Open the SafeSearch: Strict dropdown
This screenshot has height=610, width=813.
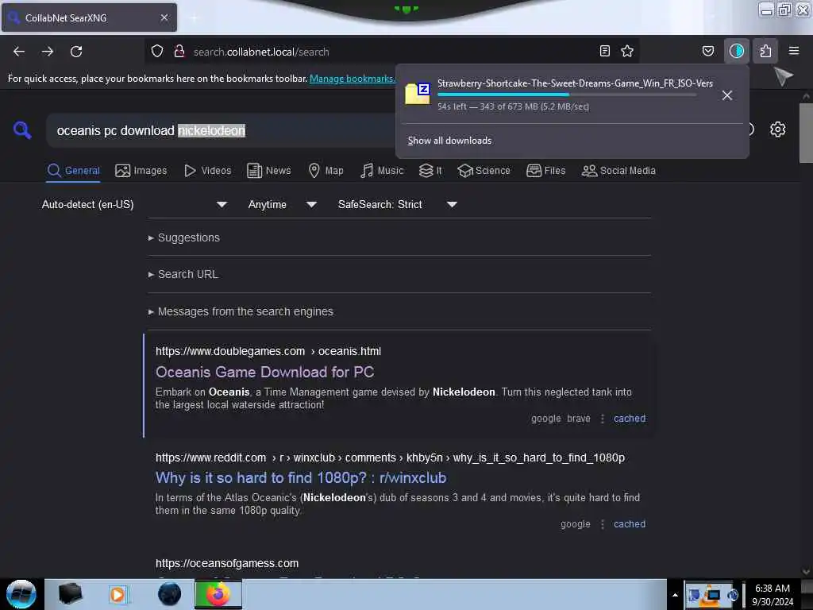click(397, 204)
